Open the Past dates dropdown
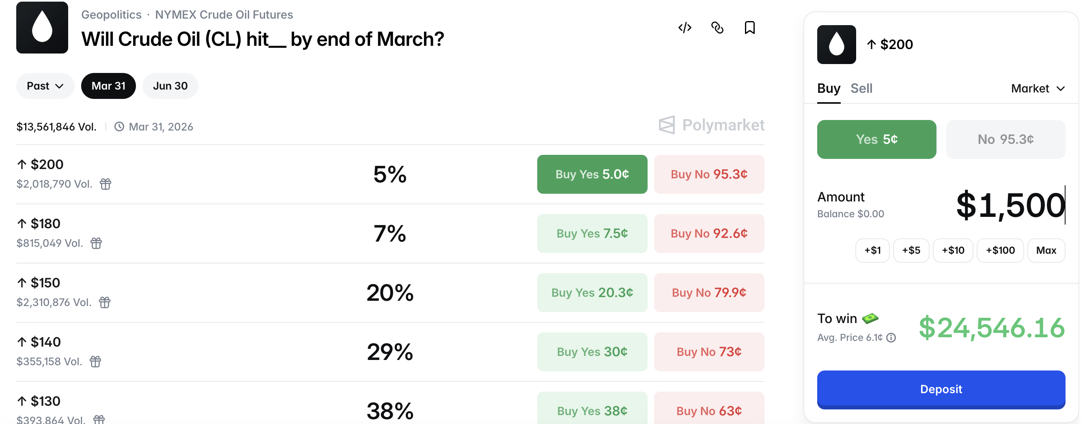Image resolution: width=1085 pixels, height=424 pixels. 45,86
